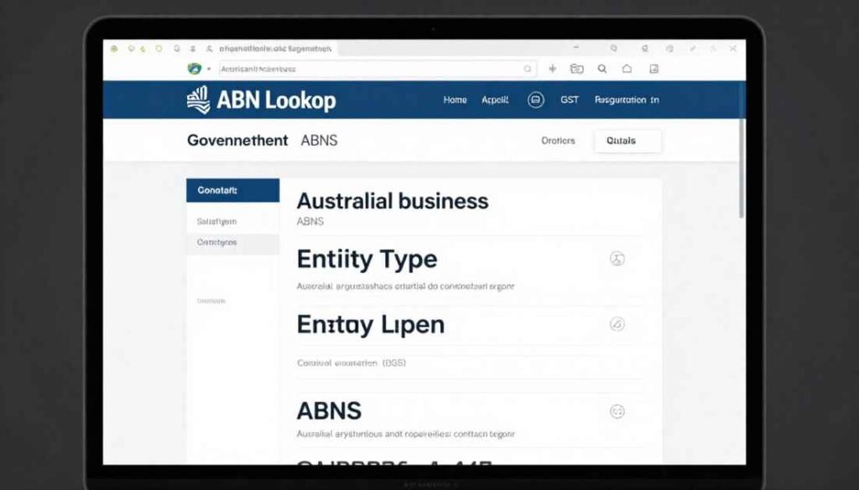This screenshot has width=859, height=490.
Task: Click the ABN Lookup logo icon
Action: tap(199, 100)
